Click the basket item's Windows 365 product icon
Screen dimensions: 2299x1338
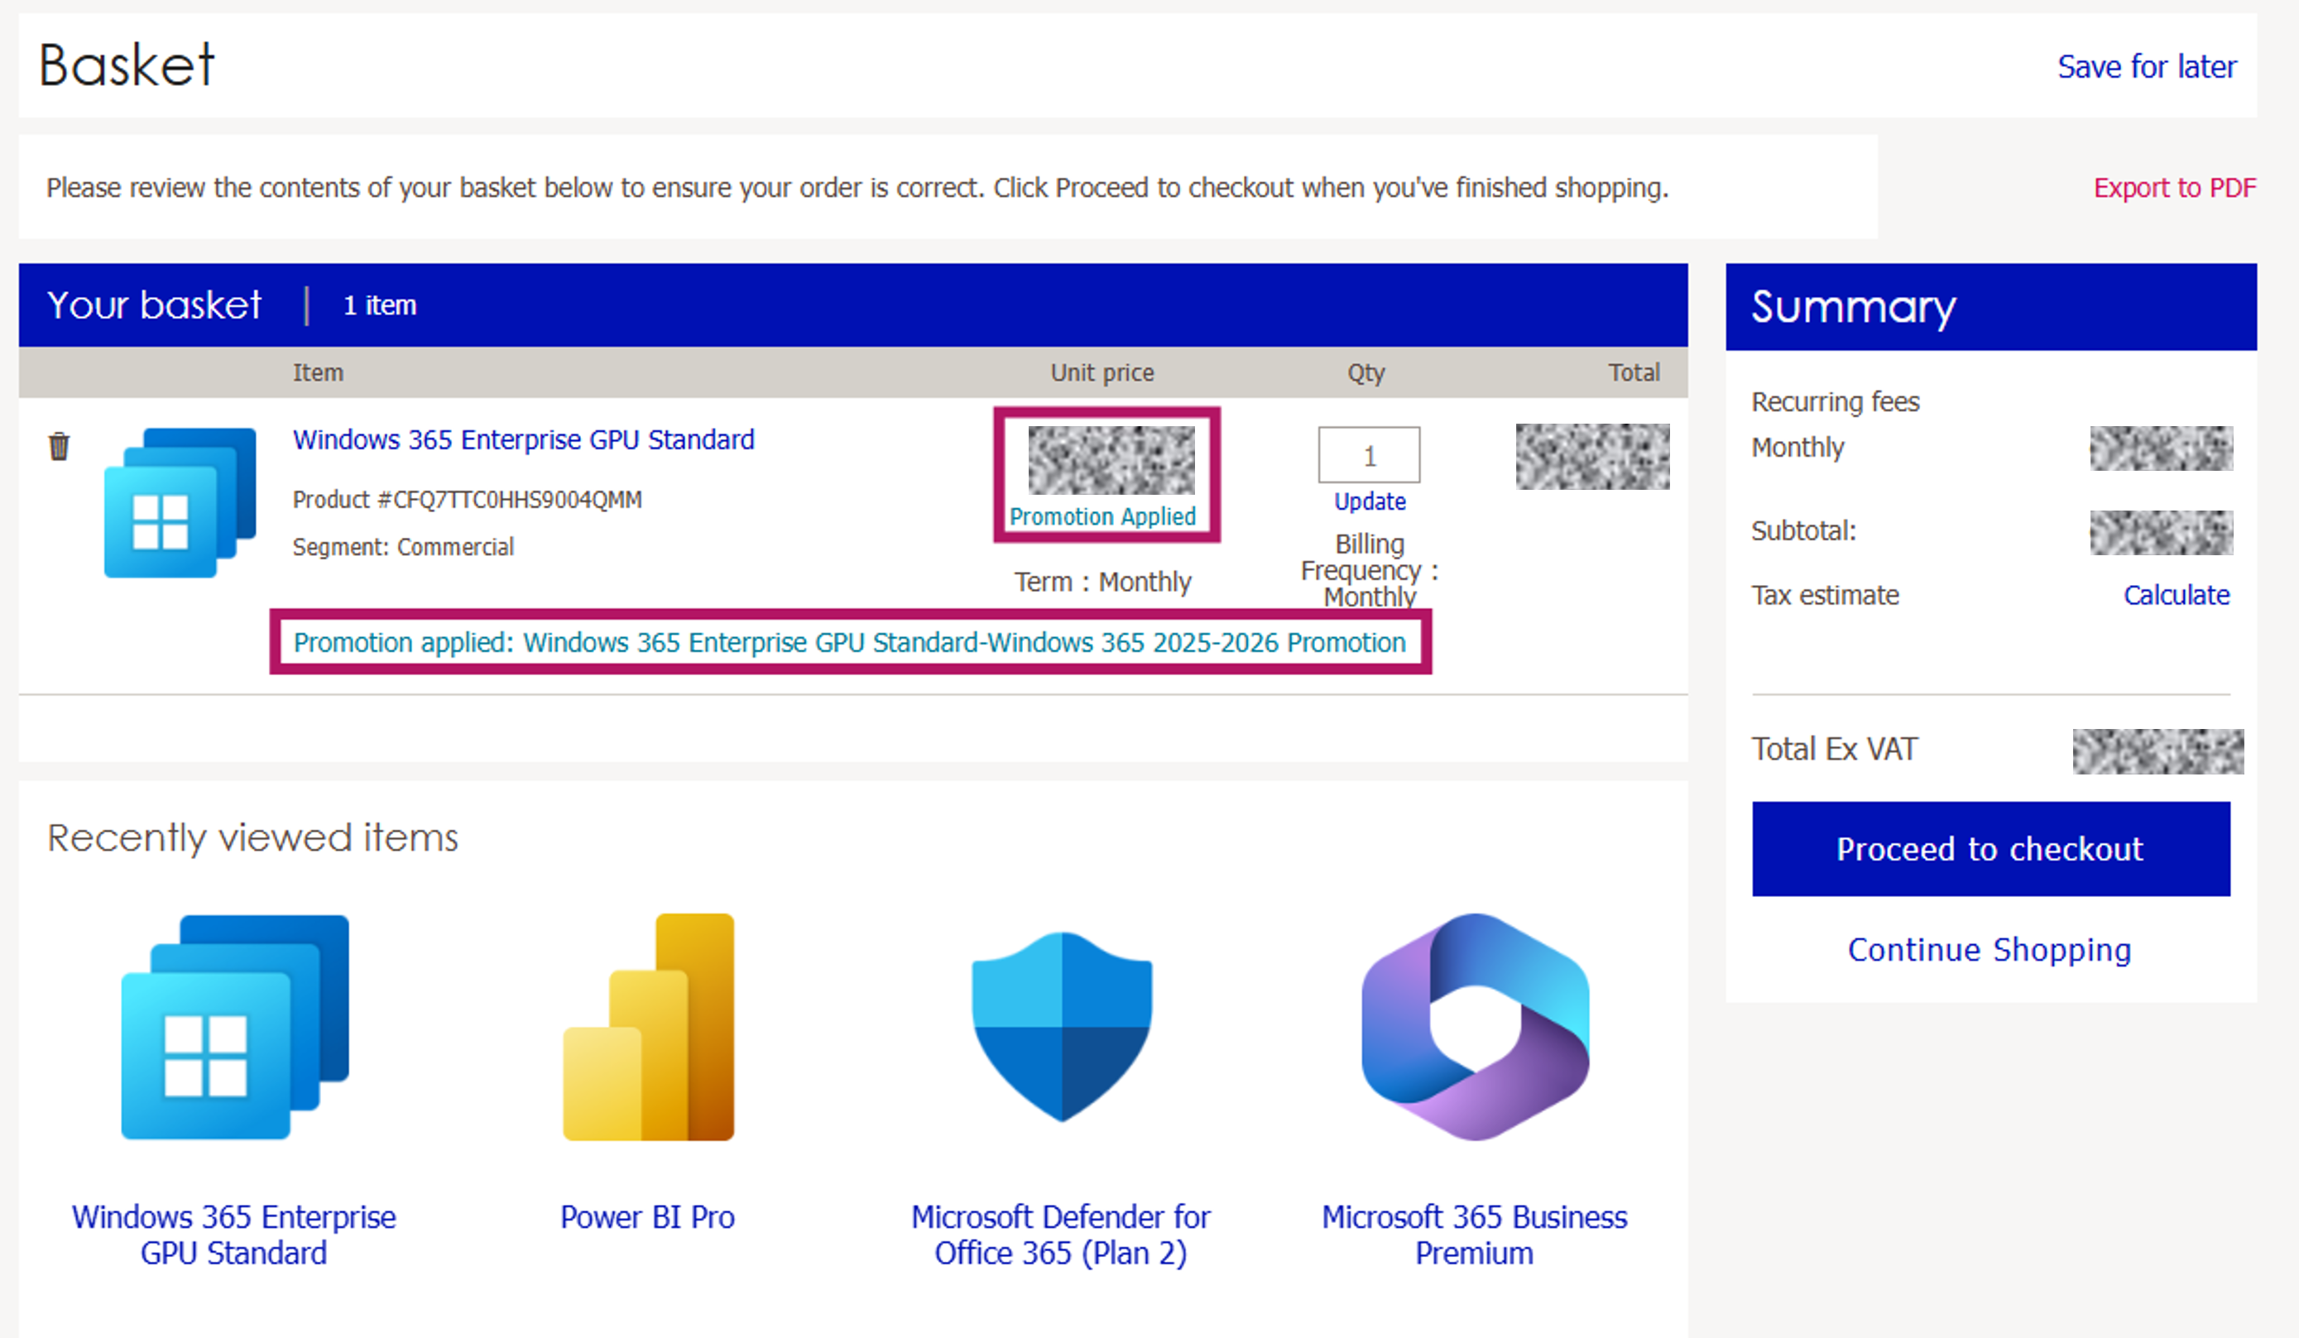[x=180, y=502]
